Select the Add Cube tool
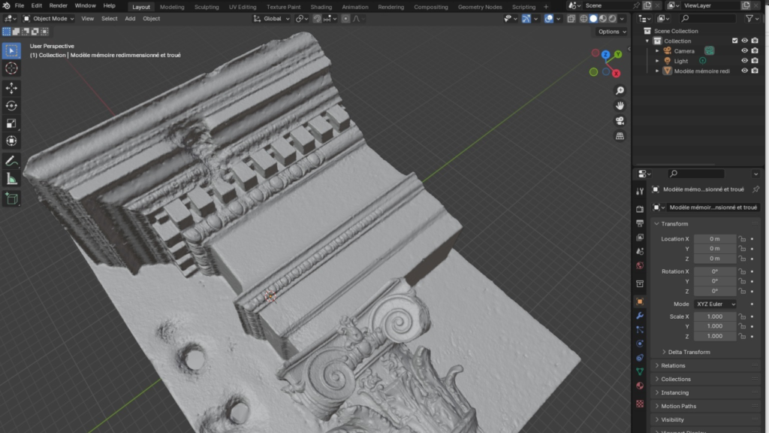This screenshot has width=769, height=433. click(11, 198)
